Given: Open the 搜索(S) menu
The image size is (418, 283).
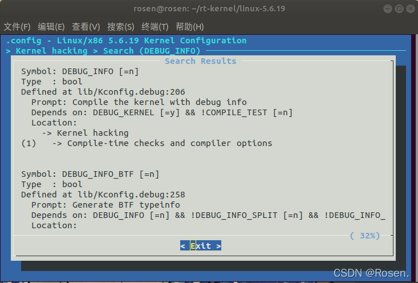Looking at the screenshot, I should click(120, 27).
